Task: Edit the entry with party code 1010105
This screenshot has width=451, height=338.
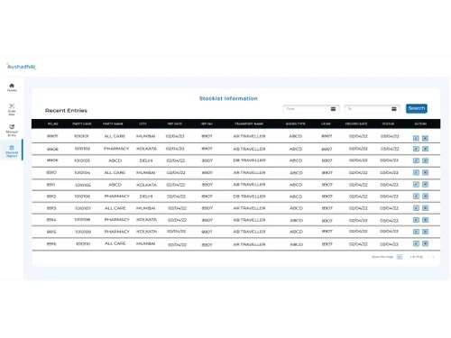Action: point(416,184)
